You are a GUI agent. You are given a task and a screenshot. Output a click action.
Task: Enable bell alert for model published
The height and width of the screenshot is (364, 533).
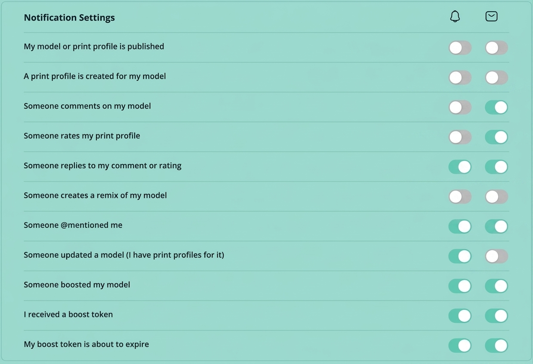pos(460,48)
